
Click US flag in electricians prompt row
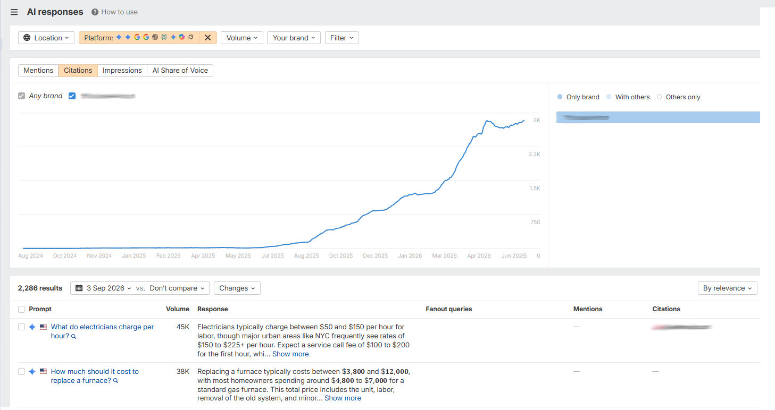[44, 327]
